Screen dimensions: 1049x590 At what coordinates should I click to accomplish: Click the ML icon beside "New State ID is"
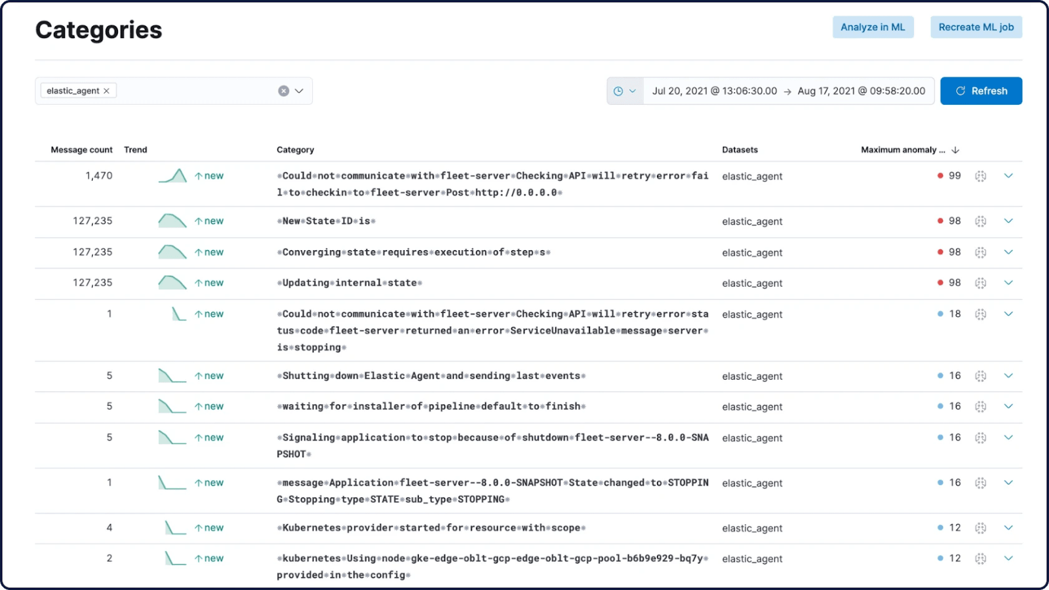(980, 221)
